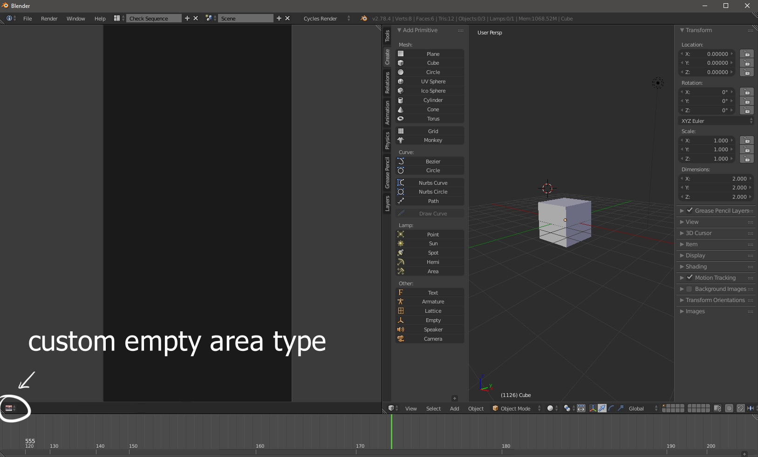The height and width of the screenshot is (457, 758).
Task: Adjust the Scale X value field
Action: [x=707, y=141]
